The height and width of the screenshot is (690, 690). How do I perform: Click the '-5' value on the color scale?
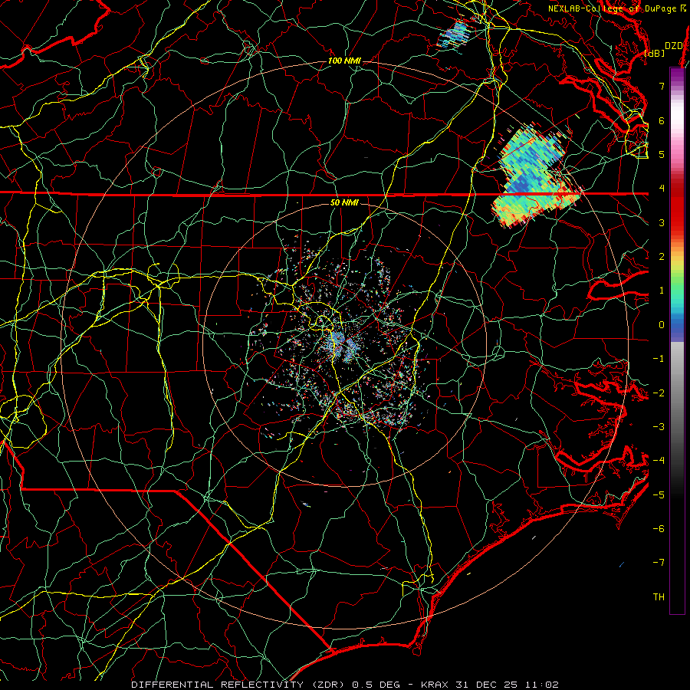[659, 495]
